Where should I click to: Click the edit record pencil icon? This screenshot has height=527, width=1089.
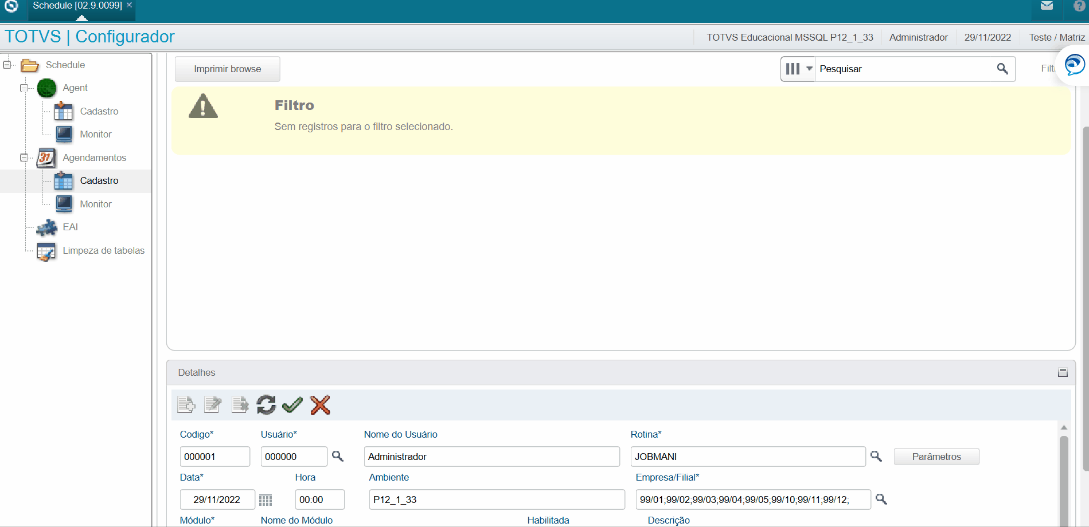[213, 404]
